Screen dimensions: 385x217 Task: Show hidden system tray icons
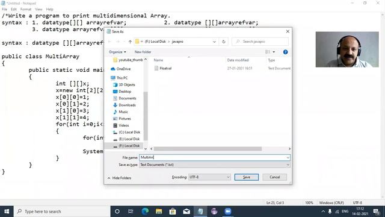coord(323,212)
